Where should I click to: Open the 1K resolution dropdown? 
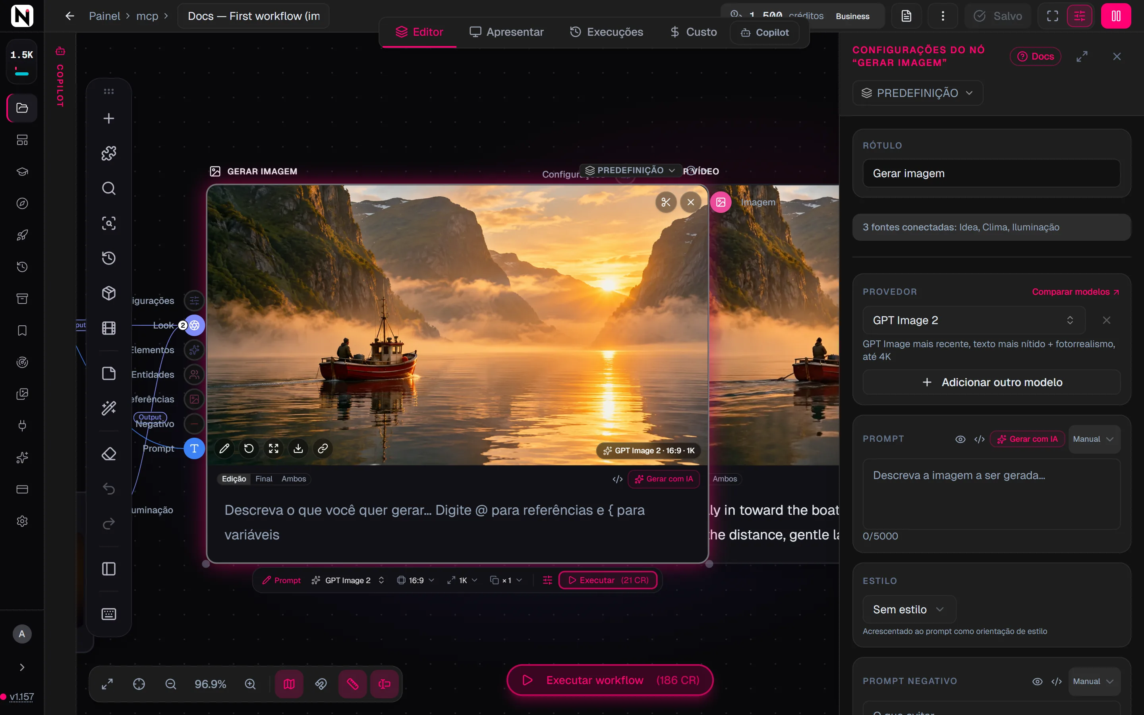pyautogui.click(x=462, y=580)
